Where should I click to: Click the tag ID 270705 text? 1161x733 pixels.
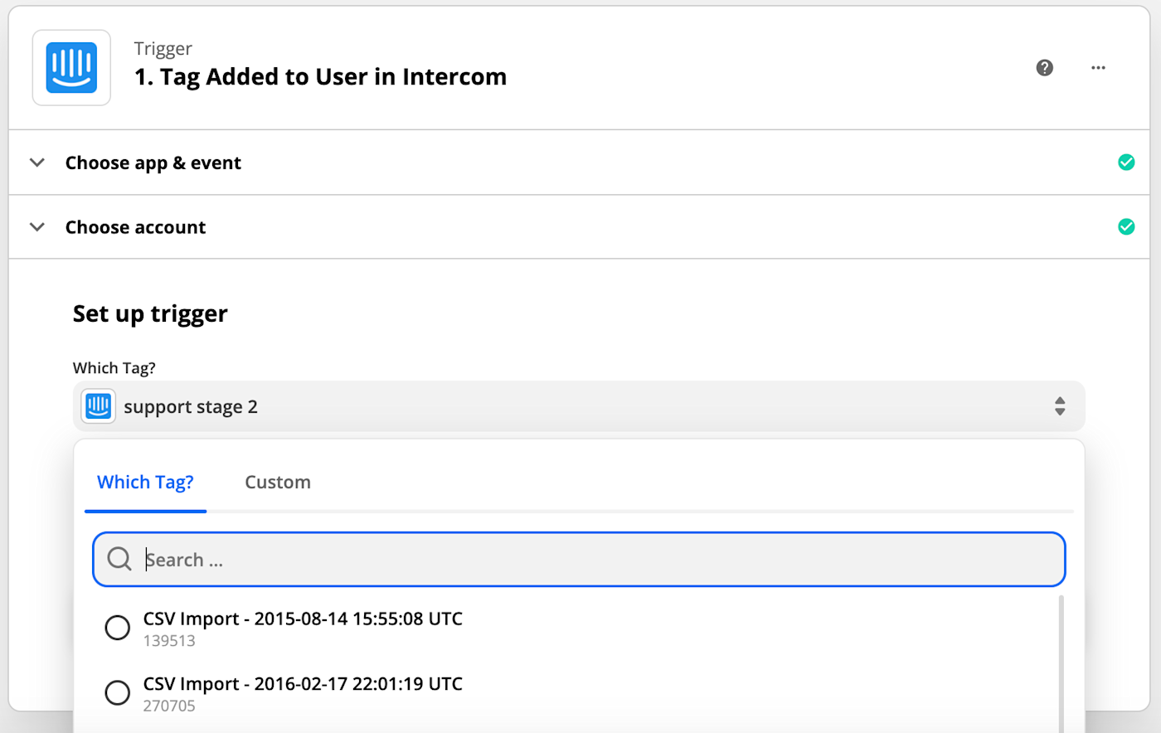[x=169, y=706]
